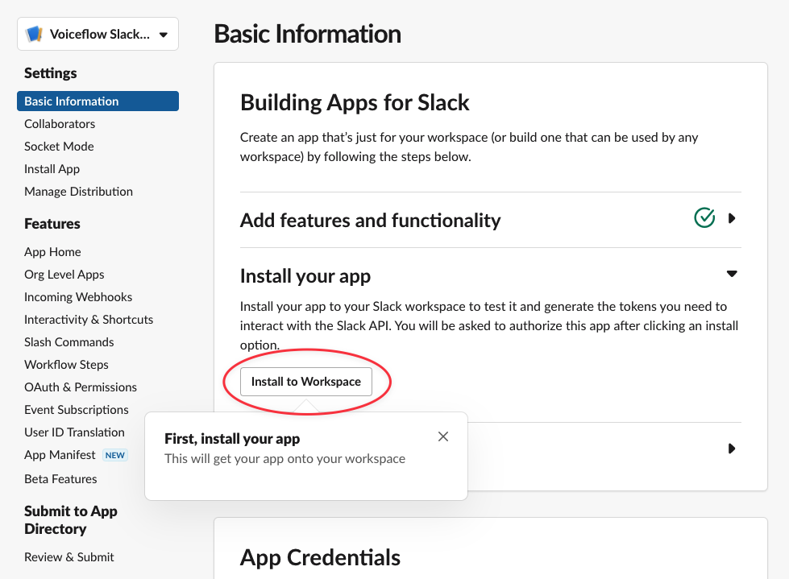The height and width of the screenshot is (579, 789).
Task: Open the Voiceflow Slack app selector dropdown
Action: point(98,34)
